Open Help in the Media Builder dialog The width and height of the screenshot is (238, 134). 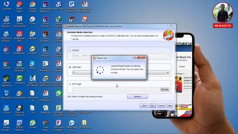click(170, 106)
